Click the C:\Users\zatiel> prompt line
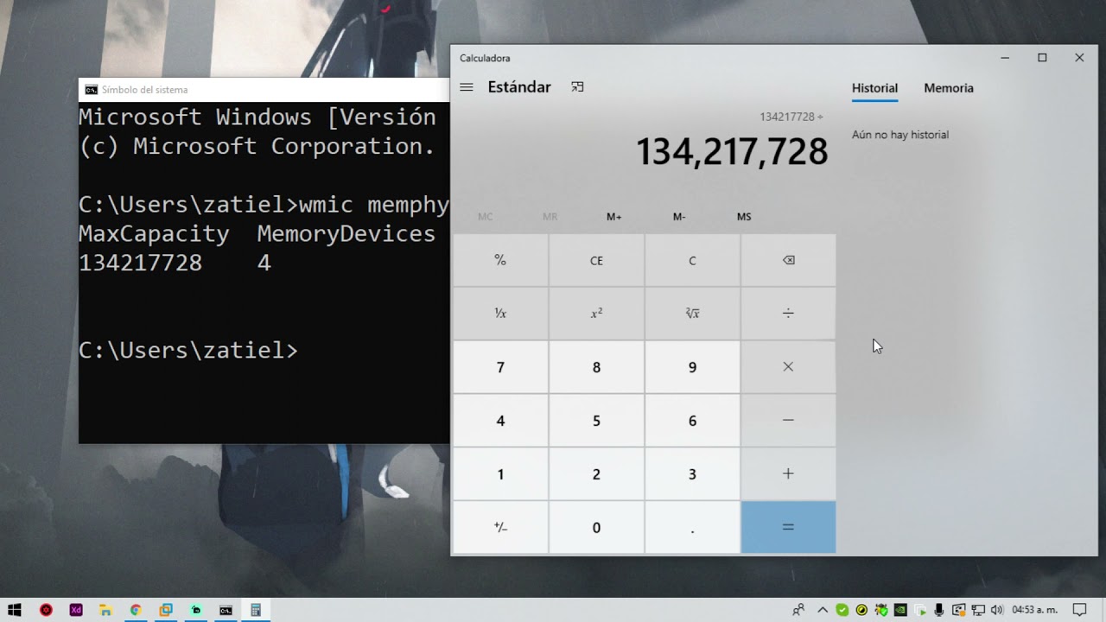This screenshot has height=622, width=1106. 188,350
